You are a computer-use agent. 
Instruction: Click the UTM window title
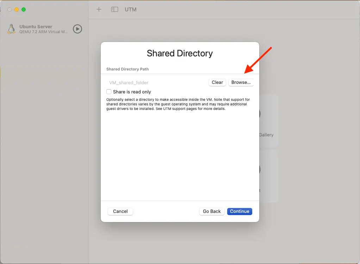131,10
